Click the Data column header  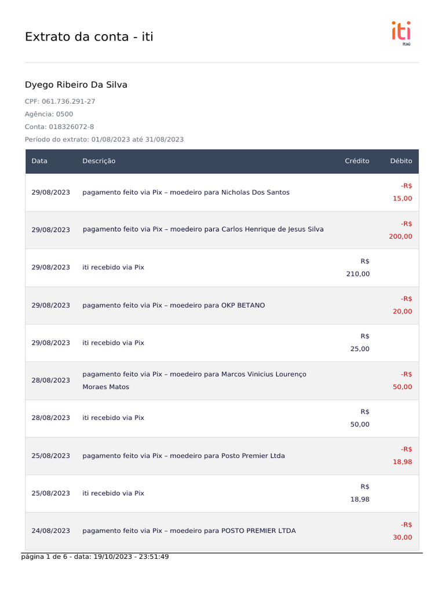tap(39, 161)
